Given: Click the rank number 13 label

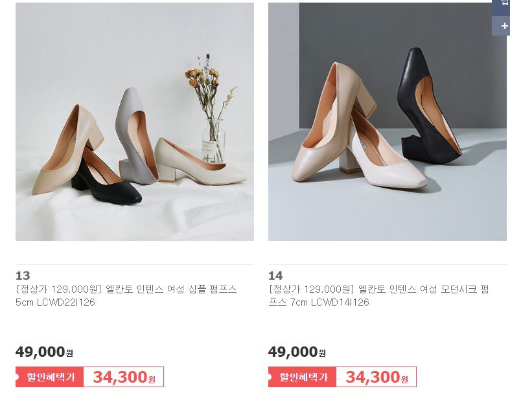Looking at the screenshot, I should click(23, 276).
